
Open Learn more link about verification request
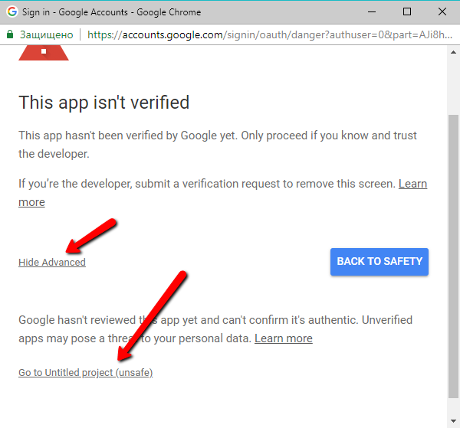tap(412, 185)
